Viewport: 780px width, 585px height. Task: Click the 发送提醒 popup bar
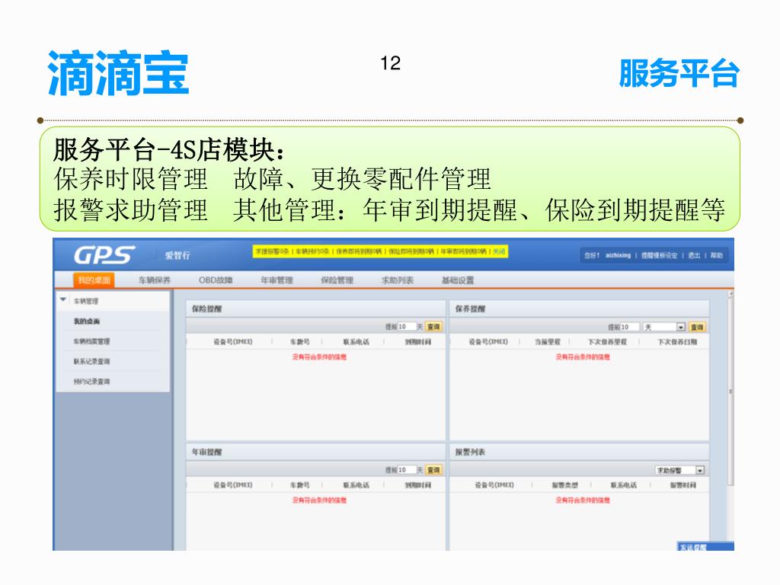[705, 546]
